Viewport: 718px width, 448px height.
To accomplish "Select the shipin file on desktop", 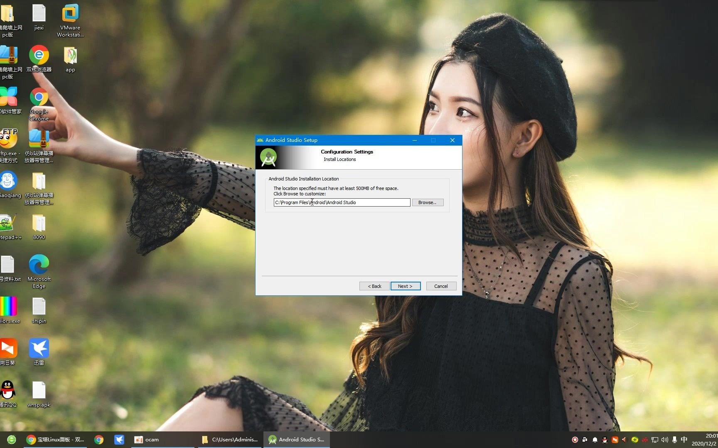I will 39,310.
